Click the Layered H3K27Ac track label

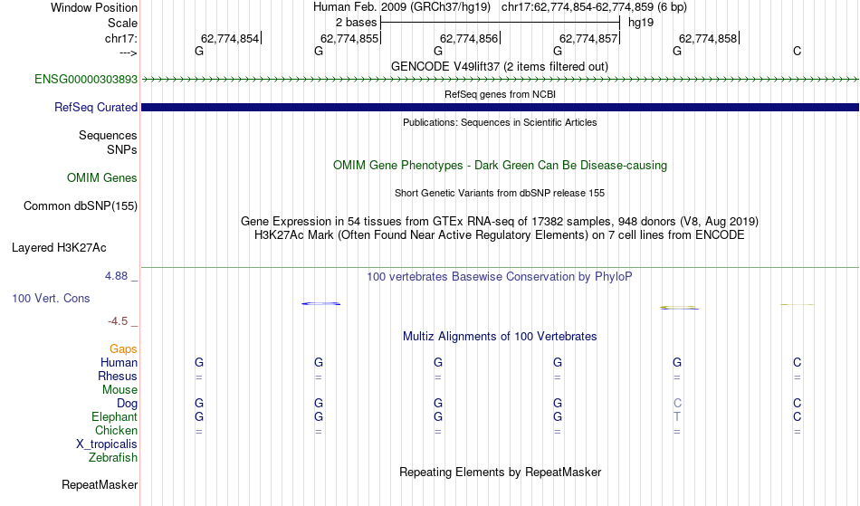[x=59, y=247]
